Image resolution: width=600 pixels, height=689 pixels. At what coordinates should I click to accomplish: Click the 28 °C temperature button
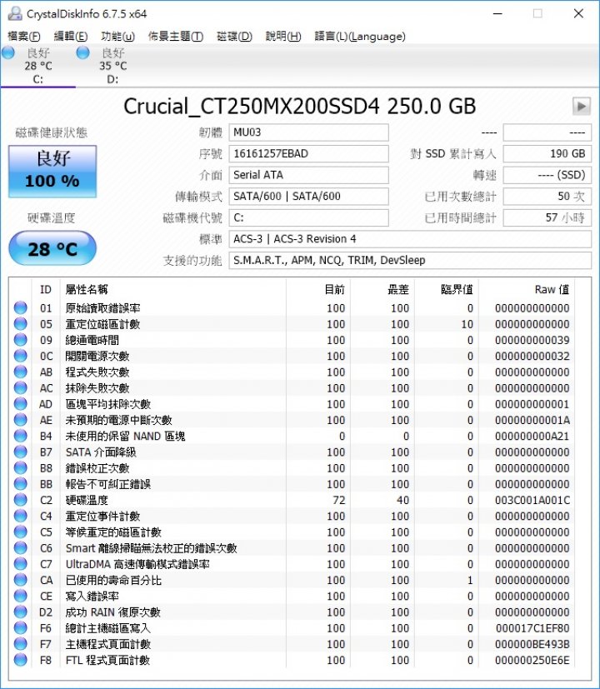[52, 249]
